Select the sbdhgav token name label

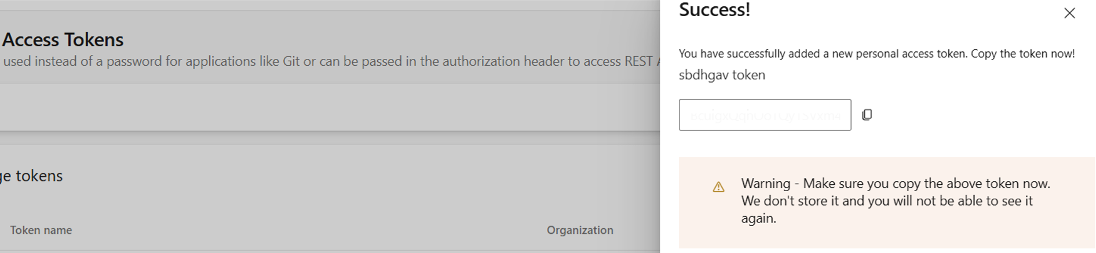(722, 75)
